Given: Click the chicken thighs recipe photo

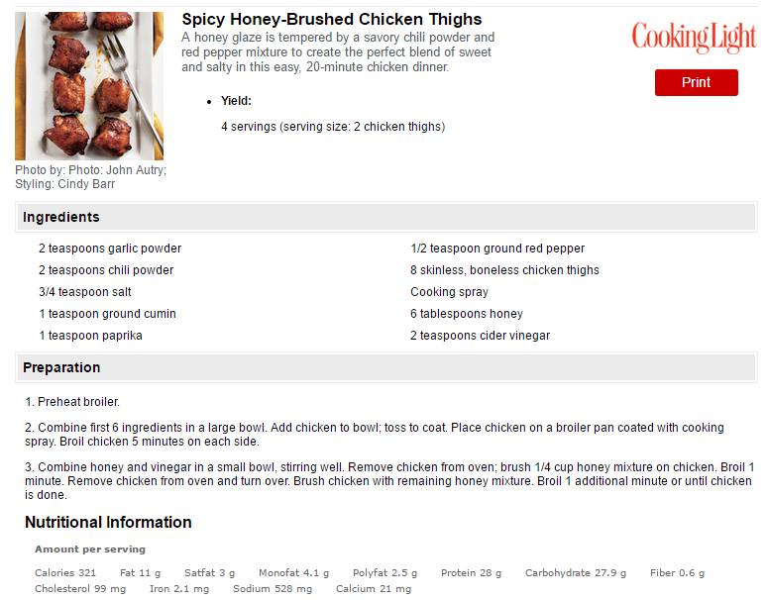Looking at the screenshot, I should [x=89, y=86].
